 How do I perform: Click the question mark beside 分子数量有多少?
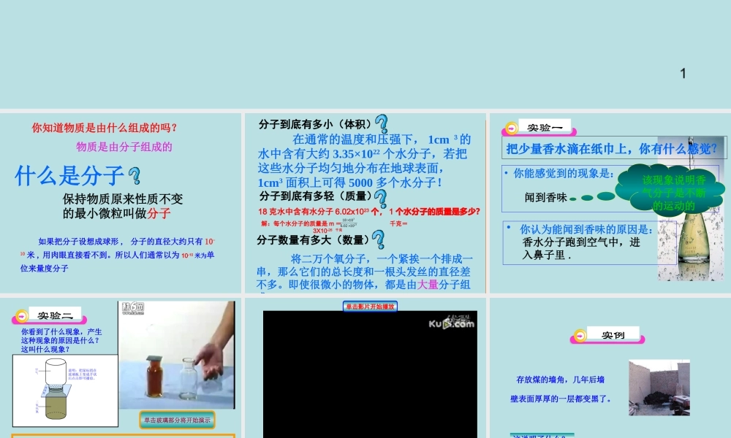click(377, 238)
